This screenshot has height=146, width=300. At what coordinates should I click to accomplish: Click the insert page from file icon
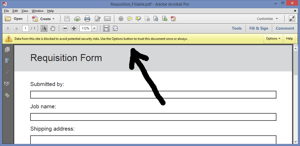pos(164,19)
